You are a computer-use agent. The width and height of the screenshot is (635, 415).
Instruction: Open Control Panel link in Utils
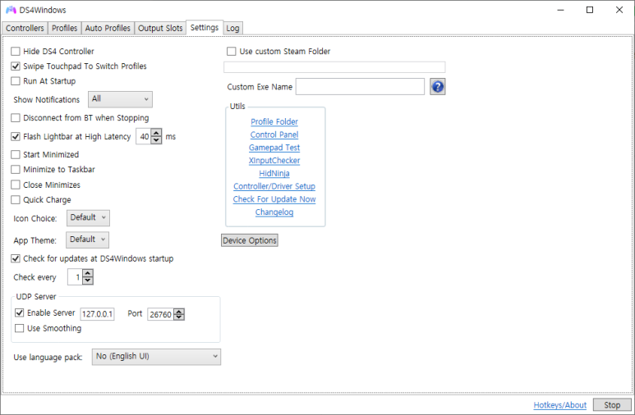pyautogui.click(x=274, y=135)
